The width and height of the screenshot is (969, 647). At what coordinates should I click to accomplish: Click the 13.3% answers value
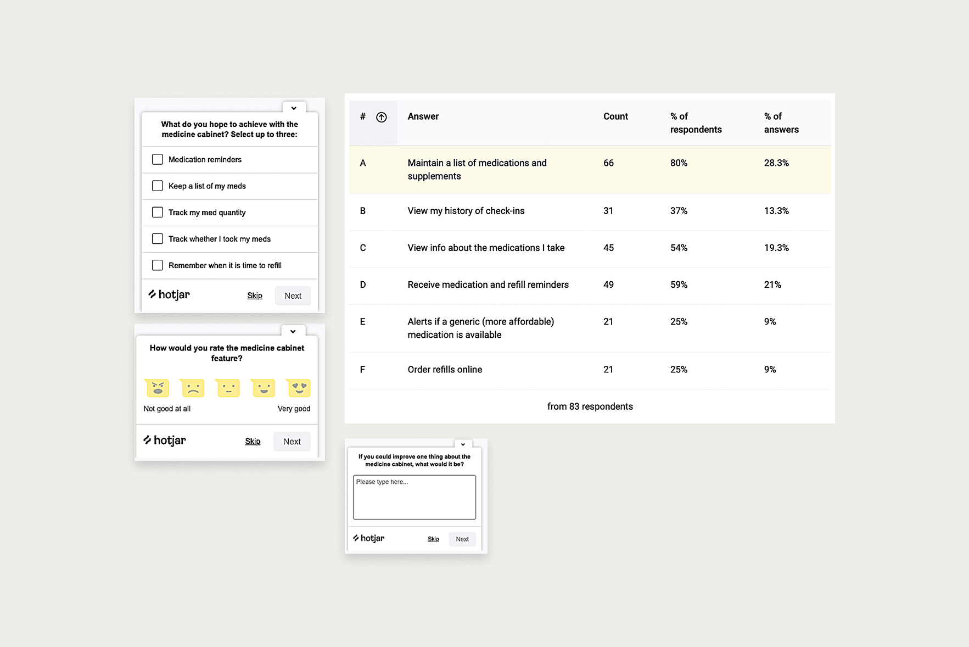point(776,211)
